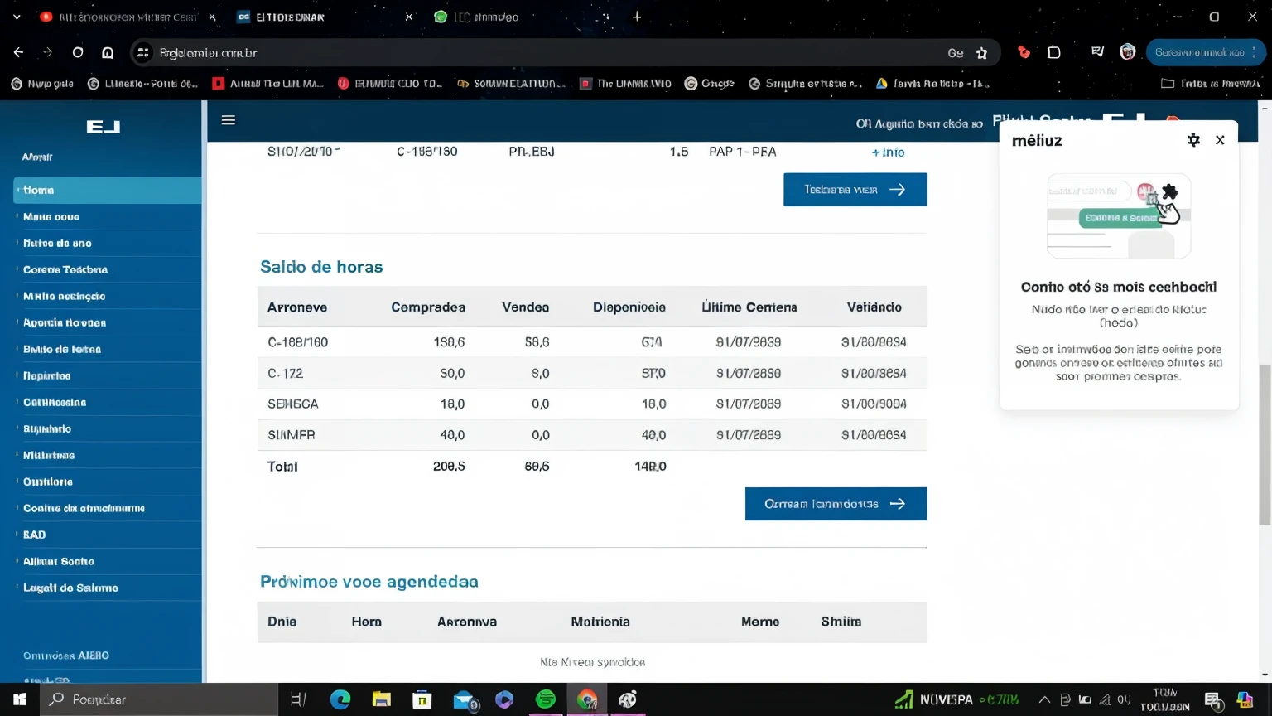Click the Oameari Ianmdoras button

click(836, 504)
